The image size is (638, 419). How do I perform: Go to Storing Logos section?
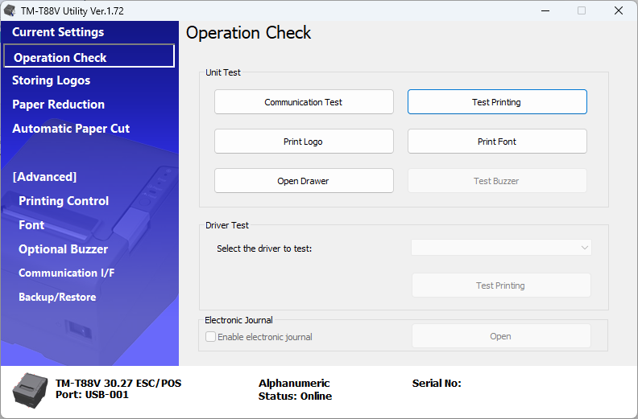tap(52, 80)
